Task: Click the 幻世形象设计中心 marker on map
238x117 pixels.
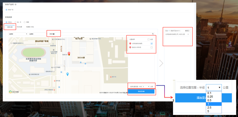Action: [53, 39]
